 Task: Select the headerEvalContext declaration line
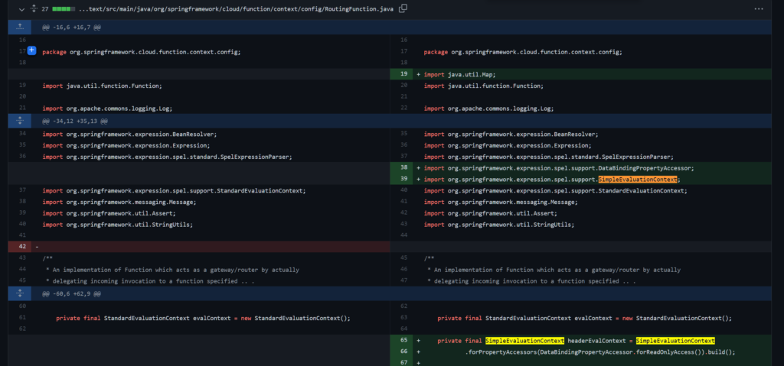pyautogui.click(x=580, y=341)
